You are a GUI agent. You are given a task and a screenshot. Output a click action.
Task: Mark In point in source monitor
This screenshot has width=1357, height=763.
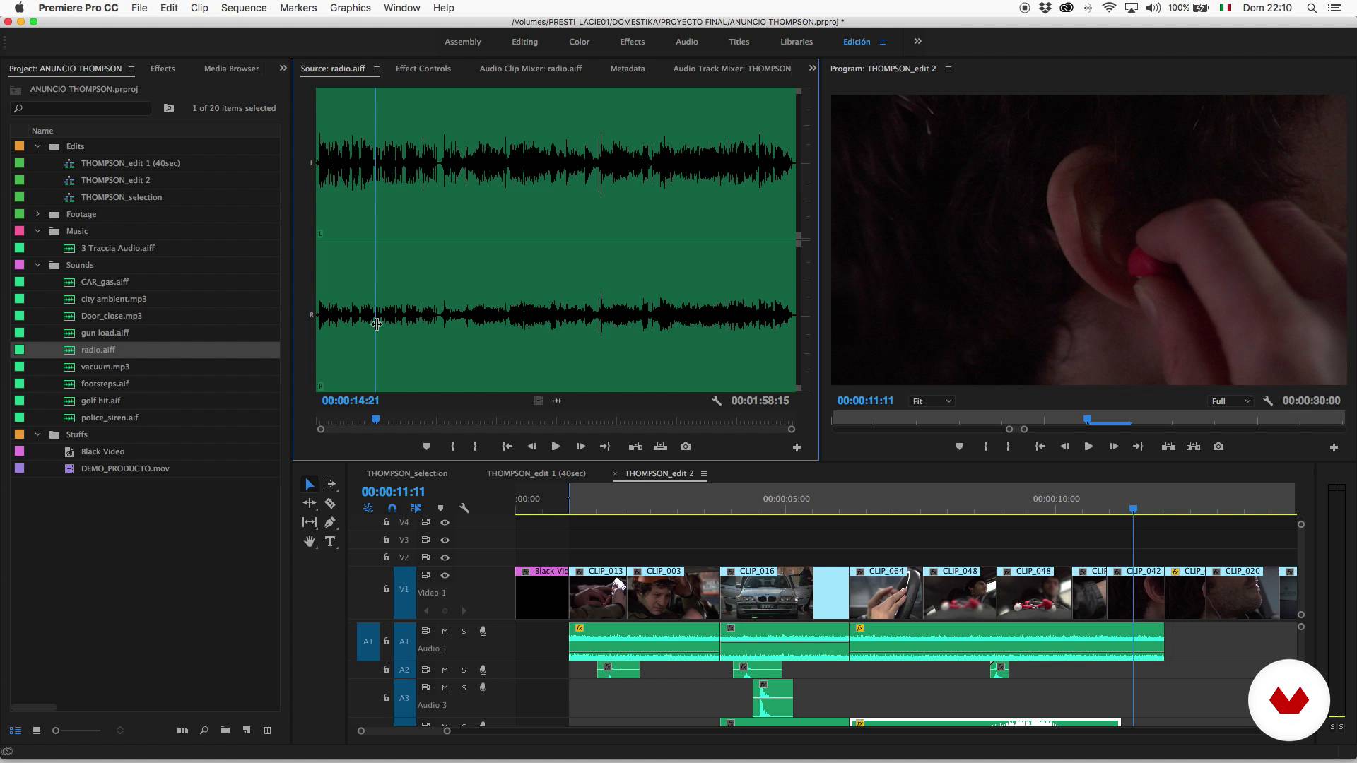coord(452,446)
